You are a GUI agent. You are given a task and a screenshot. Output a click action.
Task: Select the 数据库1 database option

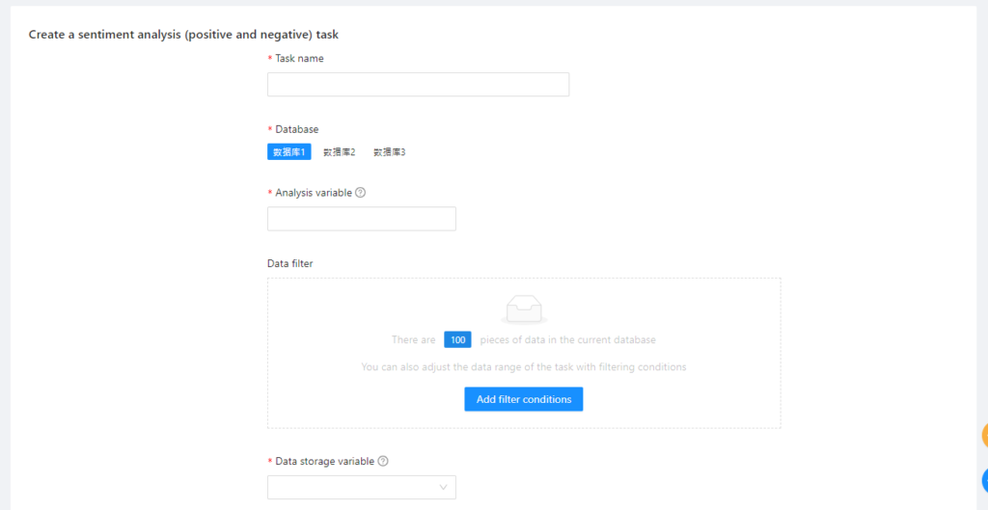pyautogui.click(x=288, y=151)
